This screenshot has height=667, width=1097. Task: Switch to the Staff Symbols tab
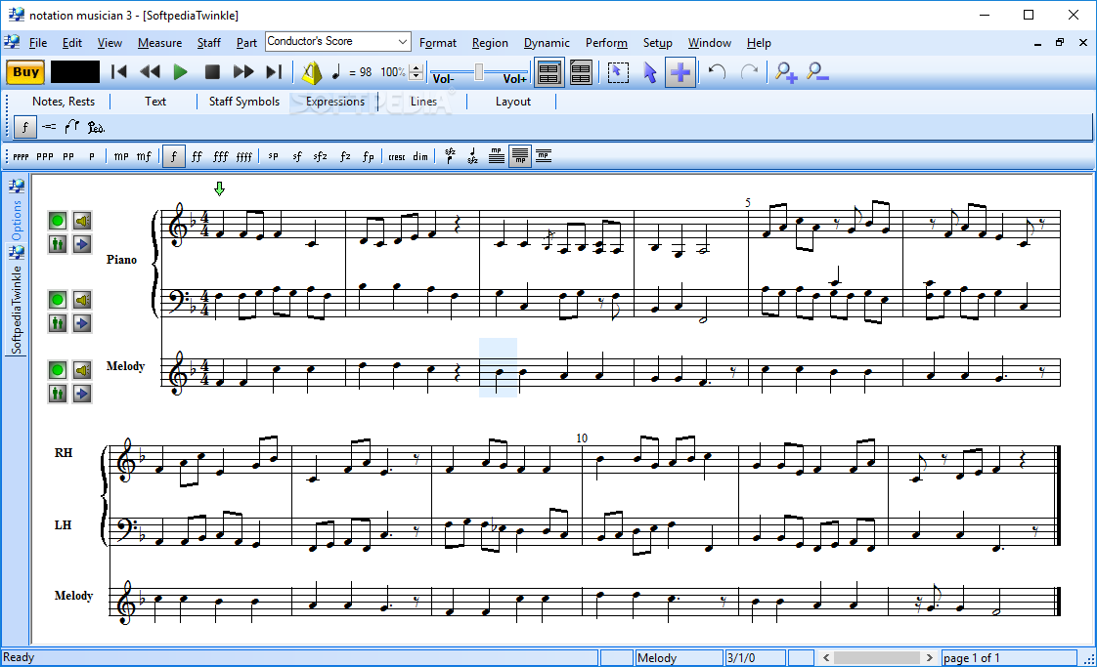(244, 102)
